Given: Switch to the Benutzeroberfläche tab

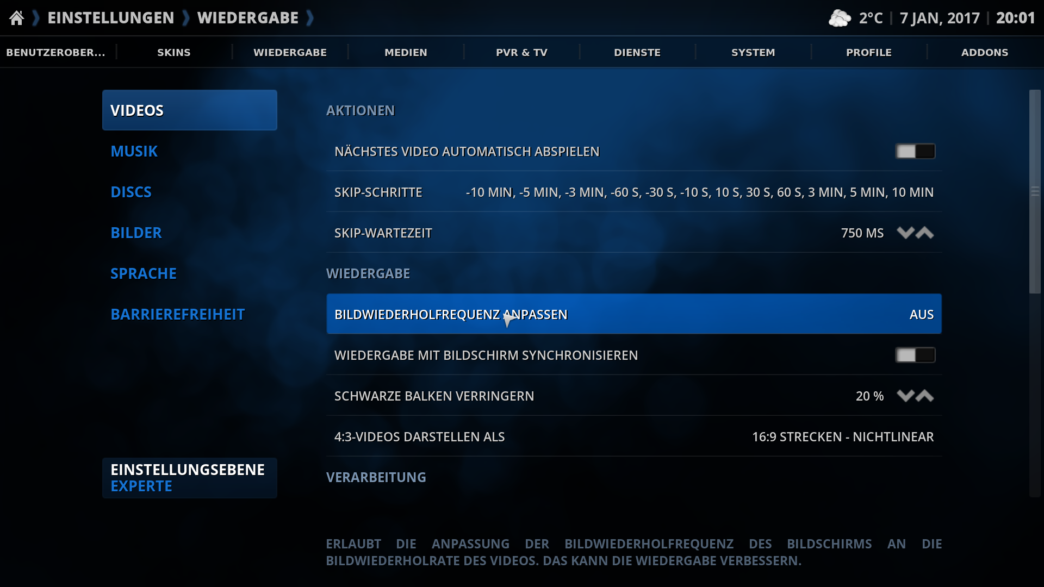Looking at the screenshot, I should point(56,52).
